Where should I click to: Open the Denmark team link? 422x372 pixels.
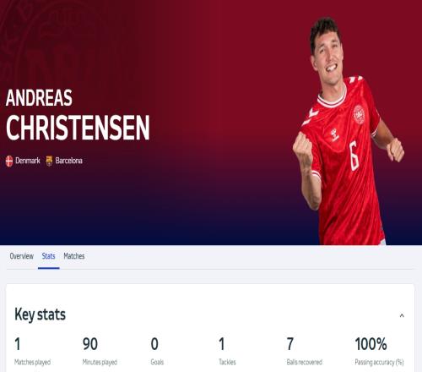[x=28, y=161]
